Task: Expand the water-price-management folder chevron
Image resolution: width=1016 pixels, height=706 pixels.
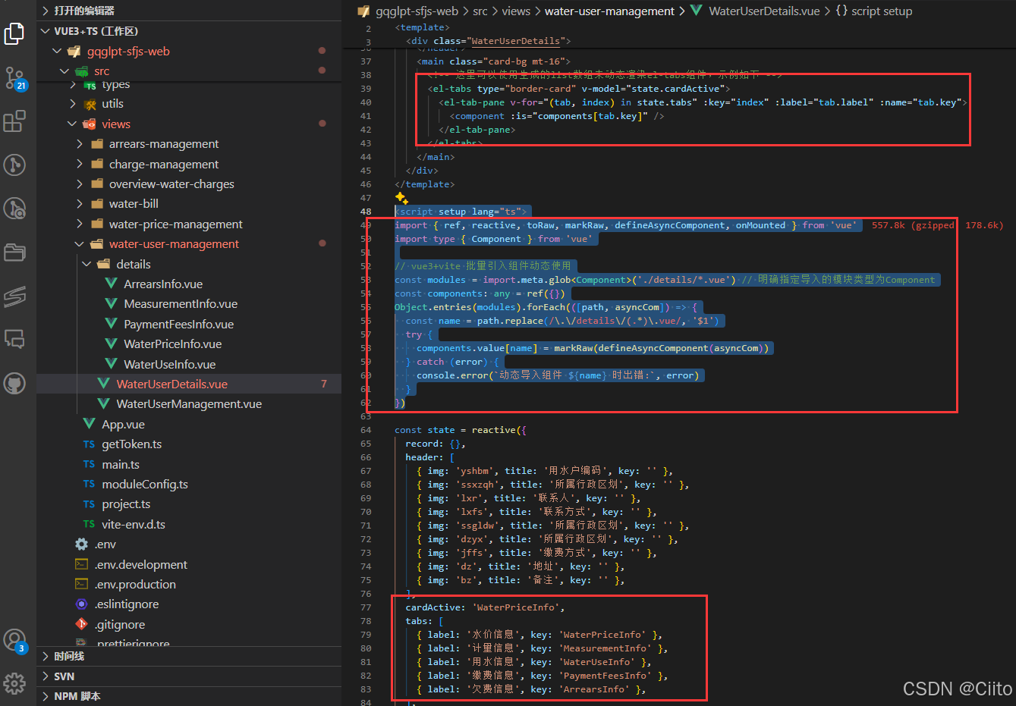Action: tap(80, 224)
